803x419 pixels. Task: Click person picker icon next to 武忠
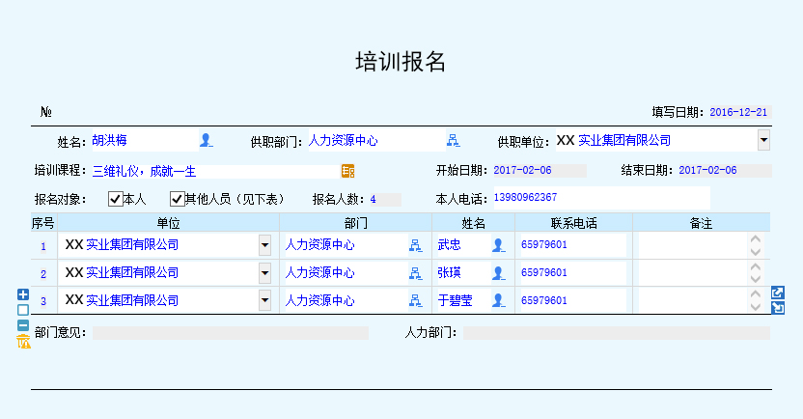pyautogui.click(x=498, y=245)
